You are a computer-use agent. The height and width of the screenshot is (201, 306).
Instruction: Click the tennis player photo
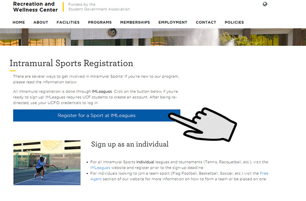coord(47,163)
